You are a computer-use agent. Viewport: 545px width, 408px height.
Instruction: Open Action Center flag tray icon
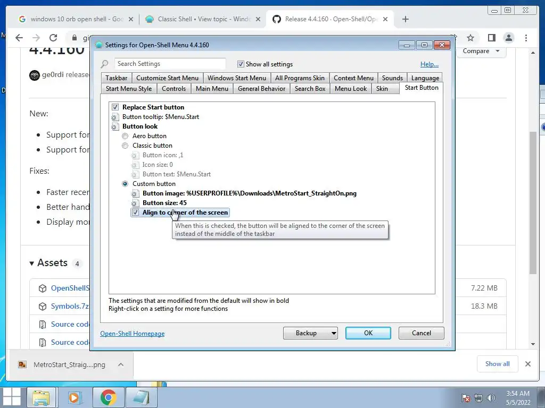click(x=466, y=398)
